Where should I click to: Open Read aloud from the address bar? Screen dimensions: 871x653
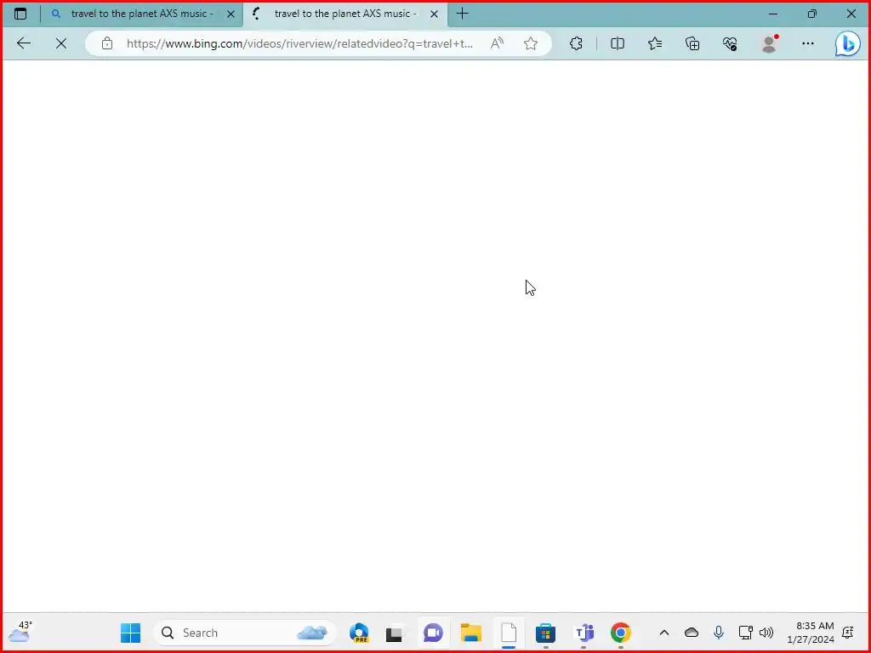point(497,43)
